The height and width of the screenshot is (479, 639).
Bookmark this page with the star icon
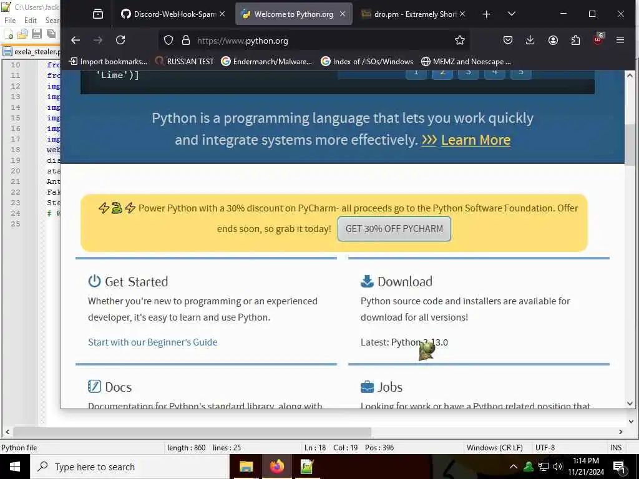[x=460, y=40]
